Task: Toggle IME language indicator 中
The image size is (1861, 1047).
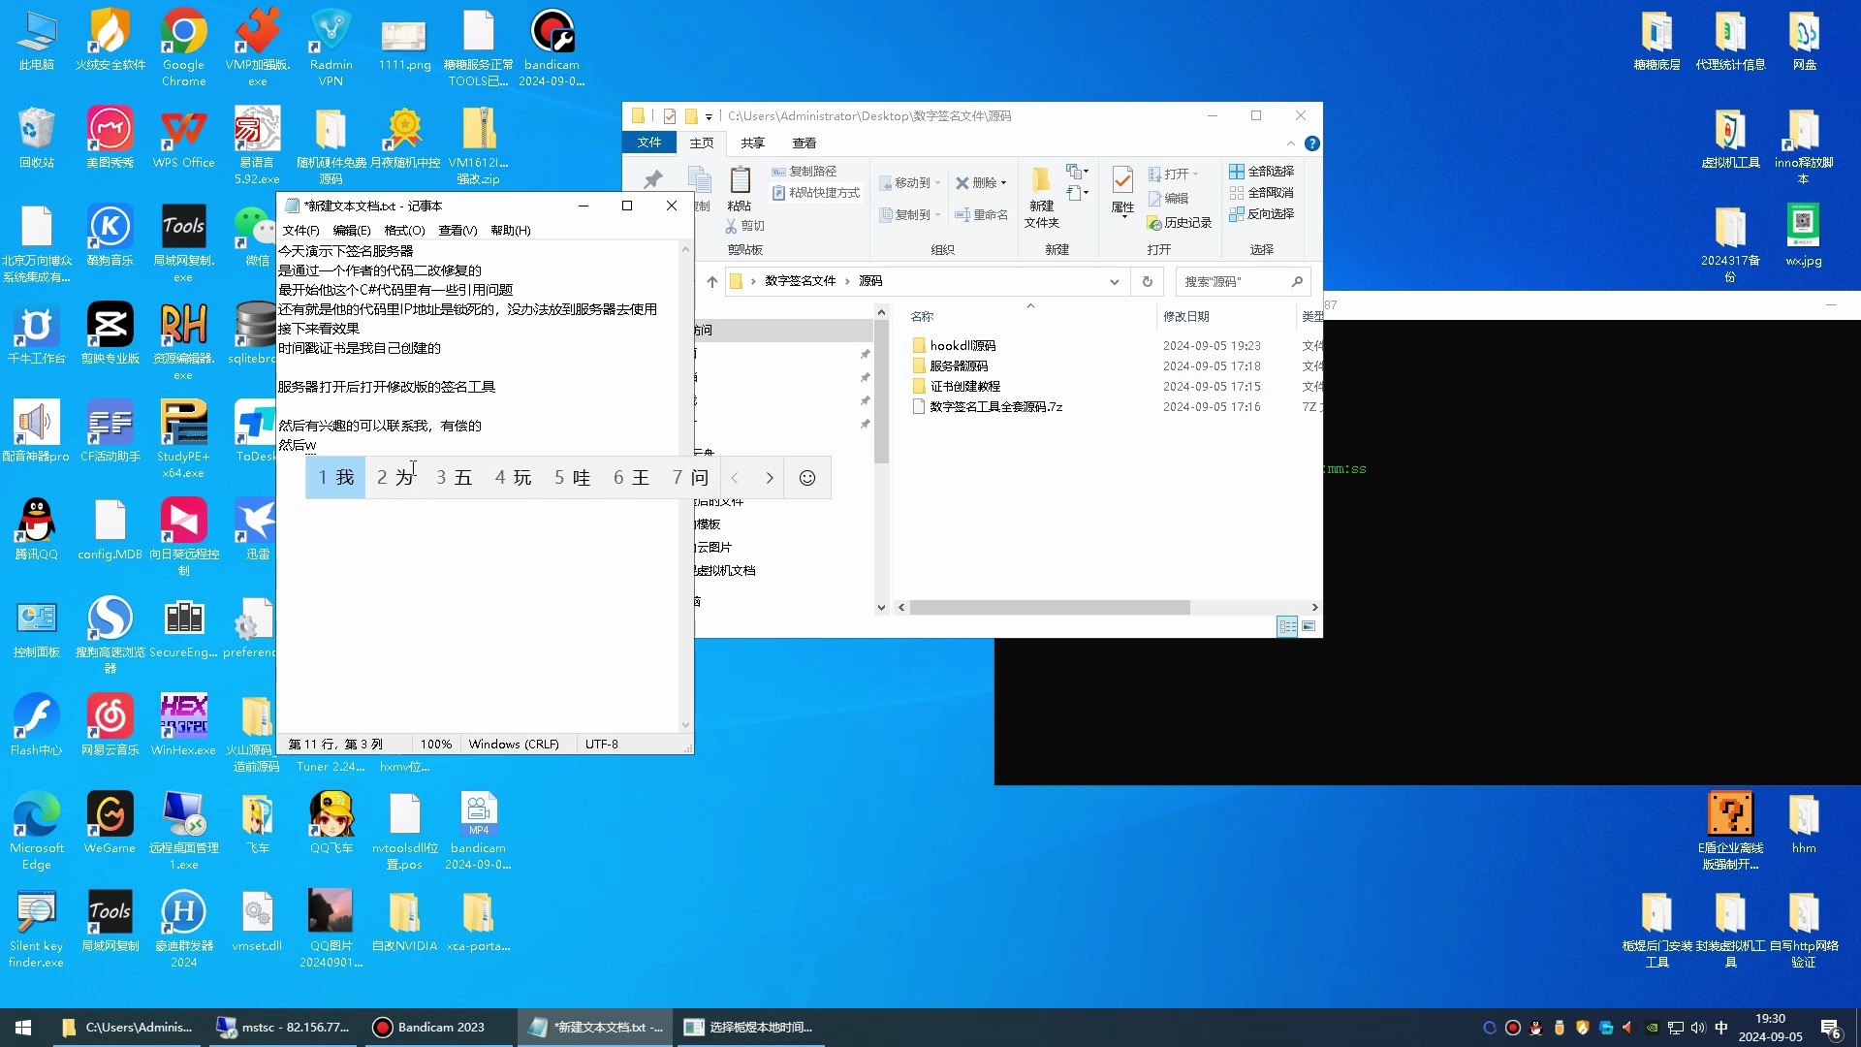Action: pos(1721,1028)
